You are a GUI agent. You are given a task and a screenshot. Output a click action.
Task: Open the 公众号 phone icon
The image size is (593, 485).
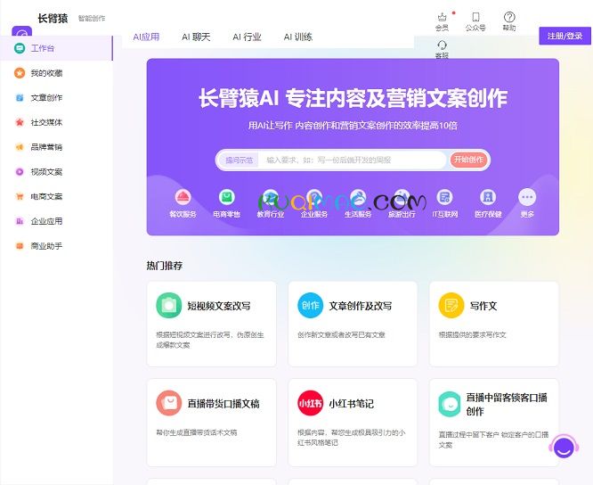475,17
